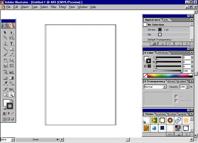Select the Scissors tool
Image resolution: width=198 pixels, height=143 pixels.
click(12, 89)
